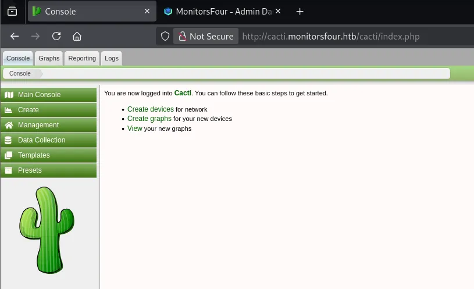Open the Create graphs link
Screen dimensions: 474x289
(149, 119)
